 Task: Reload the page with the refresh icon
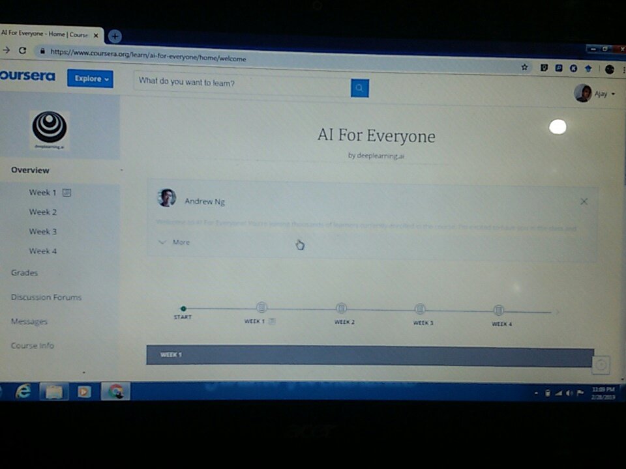click(x=23, y=50)
